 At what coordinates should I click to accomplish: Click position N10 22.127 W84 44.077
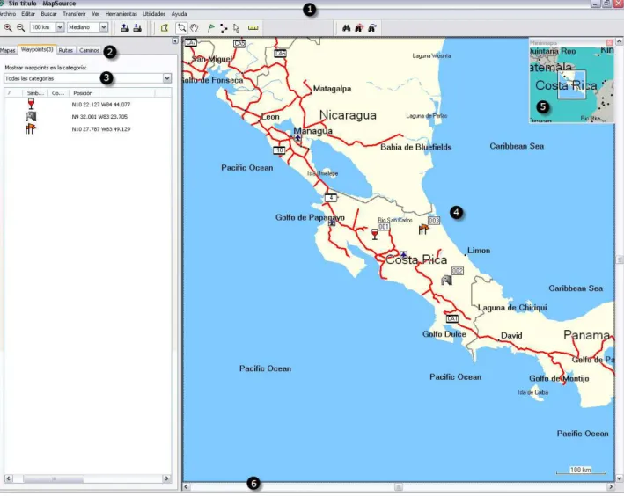pos(101,105)
